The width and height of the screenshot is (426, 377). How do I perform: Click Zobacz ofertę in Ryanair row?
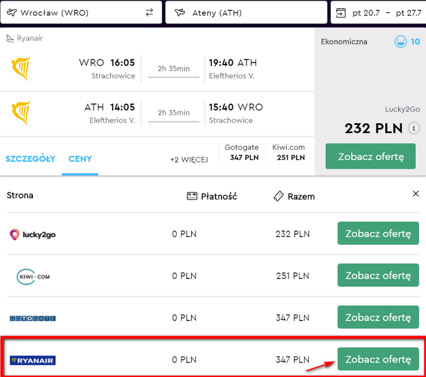pos(378,359)
